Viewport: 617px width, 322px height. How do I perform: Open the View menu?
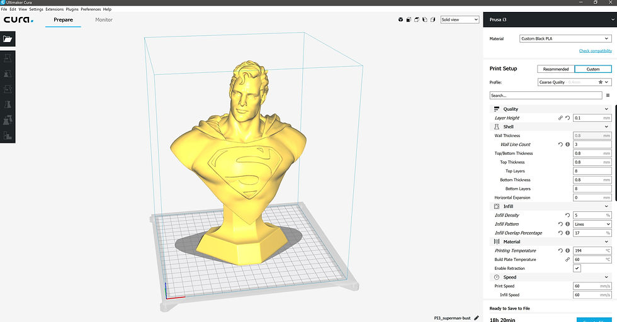23,9
